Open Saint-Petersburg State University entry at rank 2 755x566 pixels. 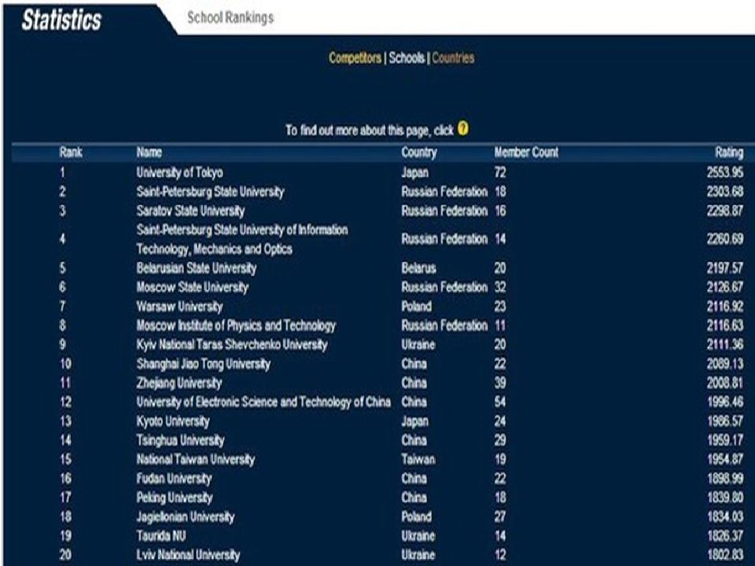(210, 192)
